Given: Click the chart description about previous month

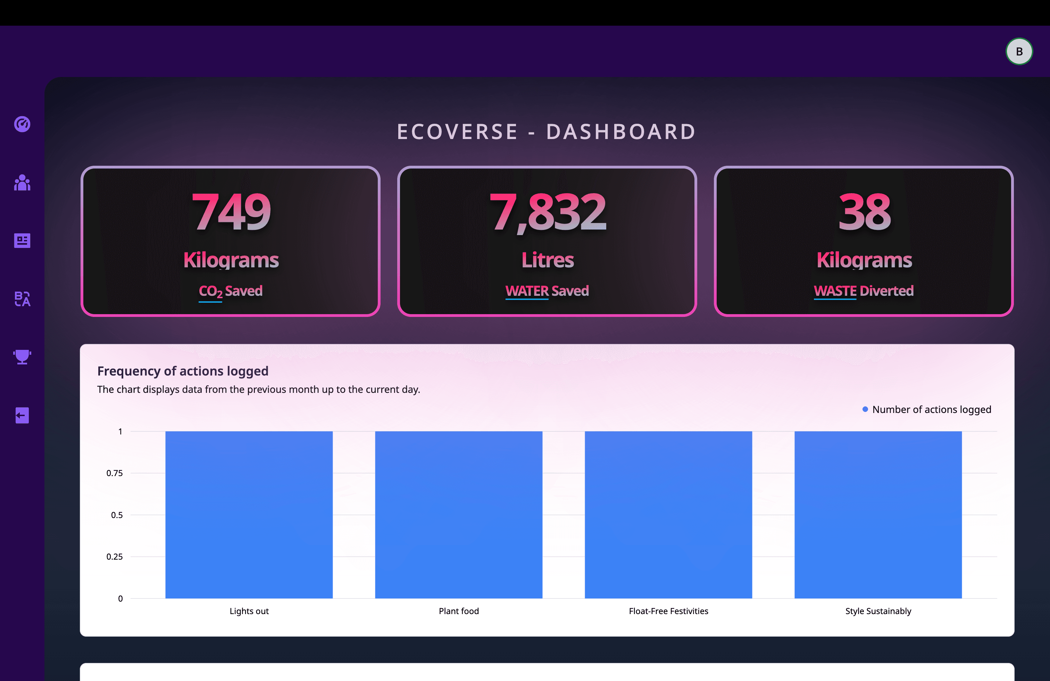Looking at the screenshot, I should [259, 389].
